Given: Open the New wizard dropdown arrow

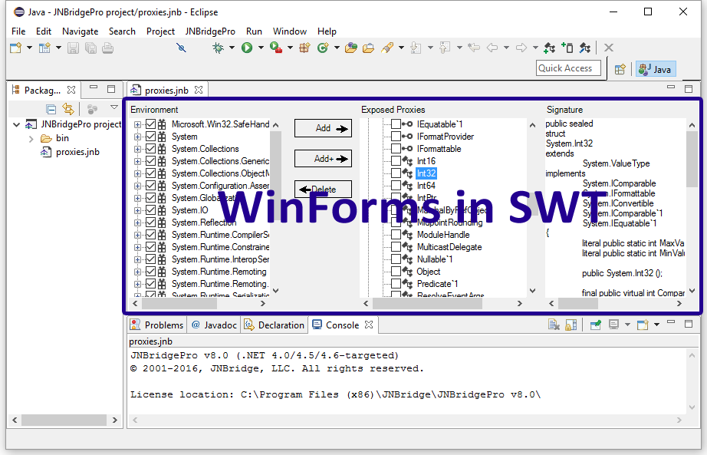Looking at the screenshot, I should pyautogui.click(x=29, y=48).
